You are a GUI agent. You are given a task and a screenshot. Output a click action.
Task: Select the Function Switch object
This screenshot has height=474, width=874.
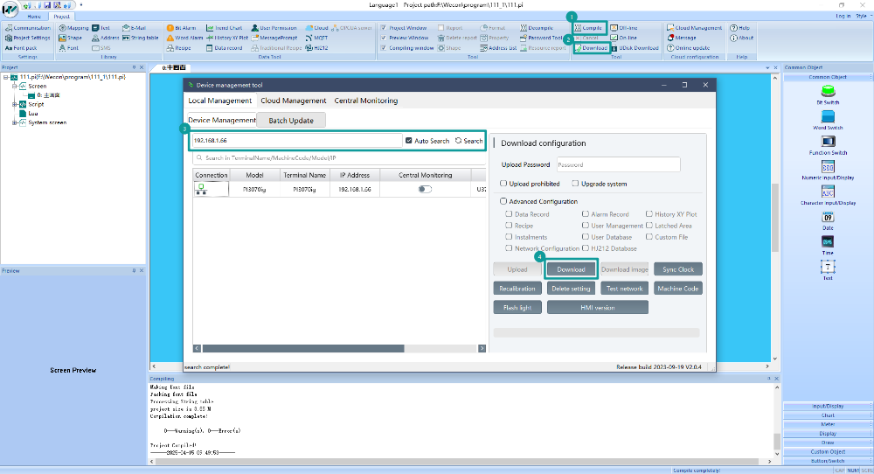828,145
